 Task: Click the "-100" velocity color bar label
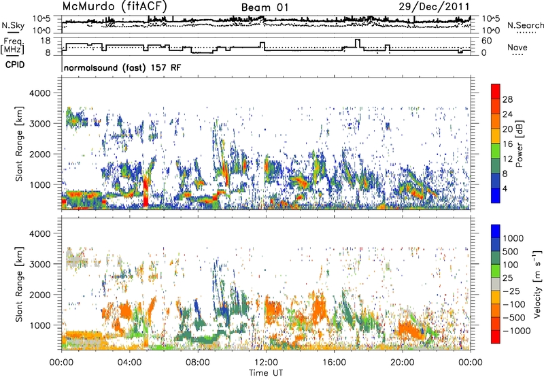click(x=514, y=304)
